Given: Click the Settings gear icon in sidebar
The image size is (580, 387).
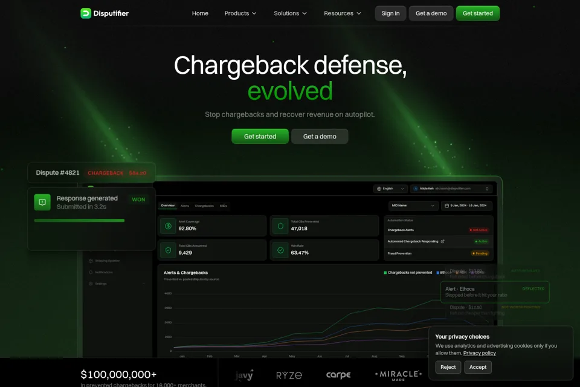Looking at the screenshot, I should point(91,284).
